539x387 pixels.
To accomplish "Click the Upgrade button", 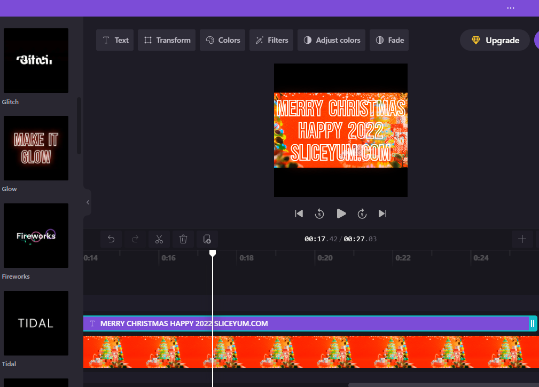I will 494,40.
